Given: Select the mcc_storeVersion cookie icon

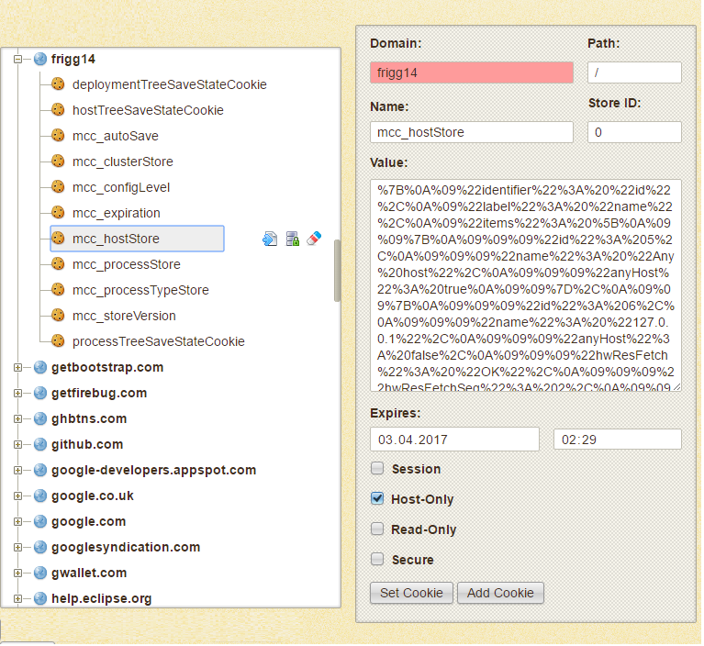Looking at the screenshot, I should coord(58,316).
